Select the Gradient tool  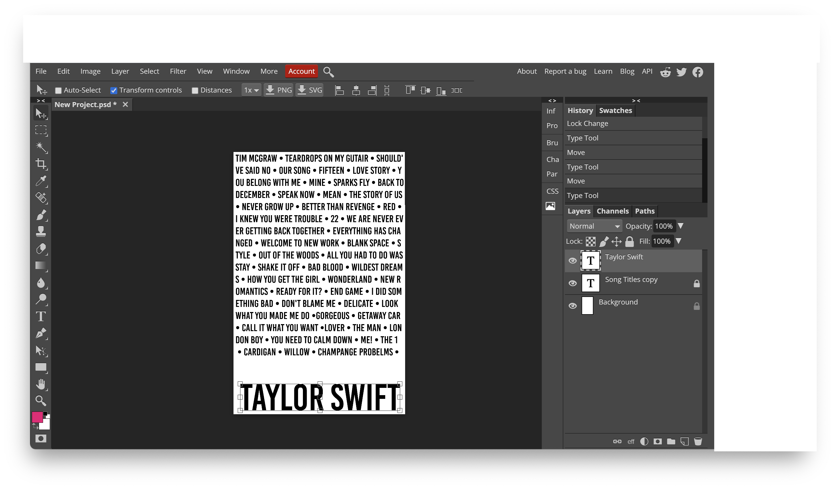(41, 266)
